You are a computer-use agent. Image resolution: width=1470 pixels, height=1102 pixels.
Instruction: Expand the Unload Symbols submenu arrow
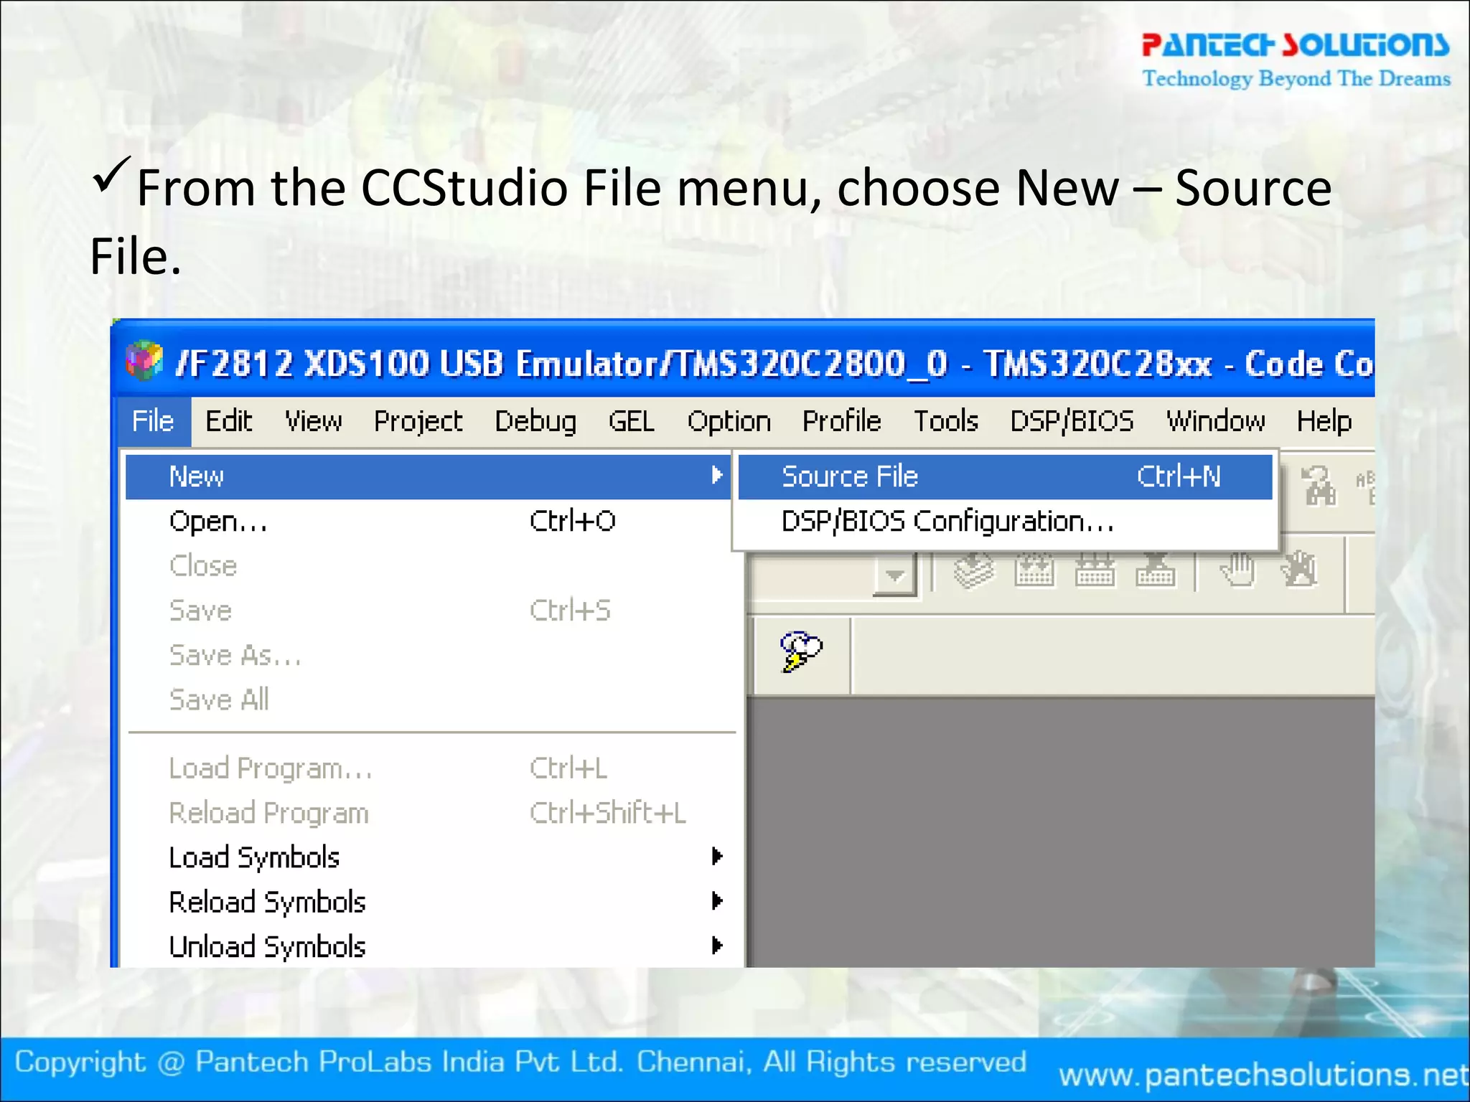[716, 946]
